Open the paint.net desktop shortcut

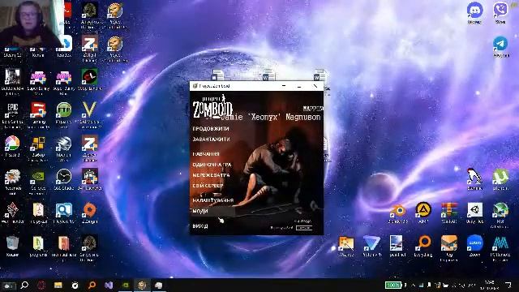[397, 246]
